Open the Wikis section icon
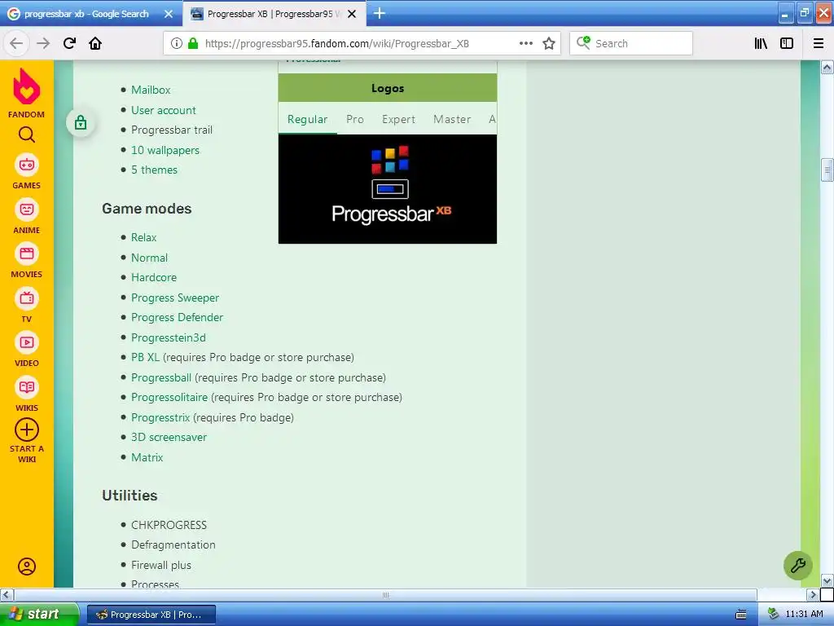This screenshot has width=834, height=626. tap(27, 387)
